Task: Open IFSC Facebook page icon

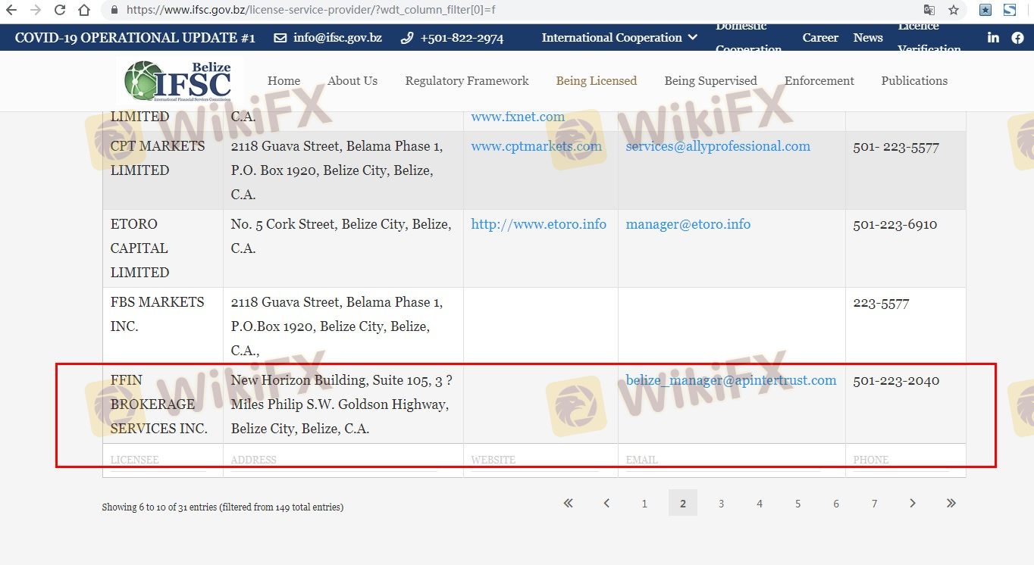Action: [x=1017, y=38]
